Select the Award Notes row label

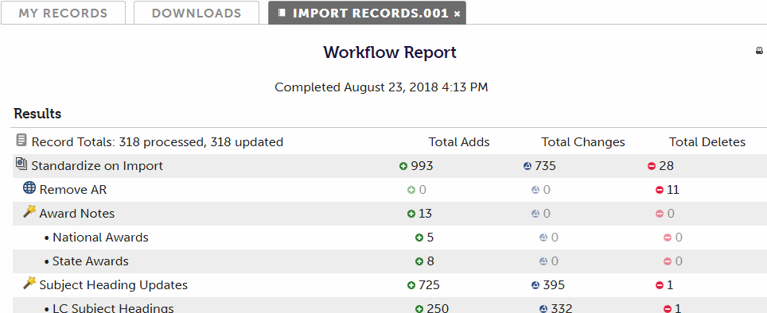point(77,214)
